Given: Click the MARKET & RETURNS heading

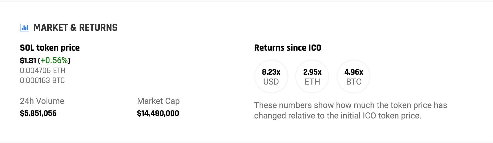Looking at the screenshot, I should coord(75,28).
